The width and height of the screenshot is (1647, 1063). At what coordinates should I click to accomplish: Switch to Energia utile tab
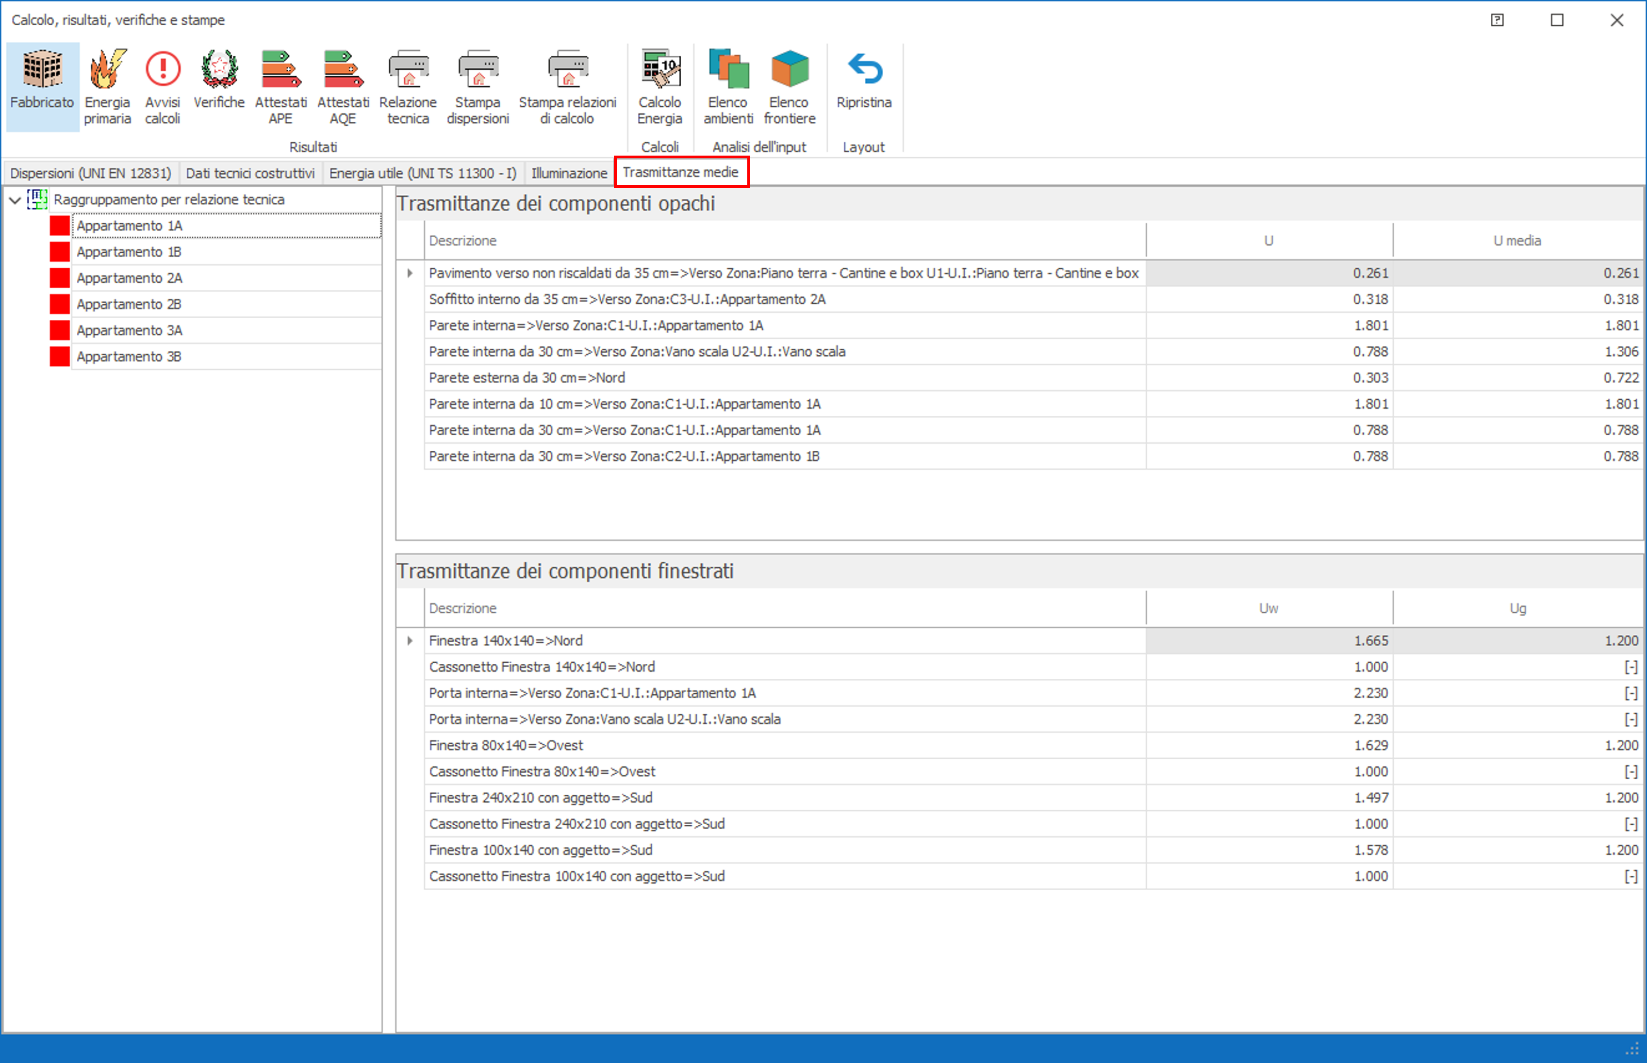tap(422, 173)
